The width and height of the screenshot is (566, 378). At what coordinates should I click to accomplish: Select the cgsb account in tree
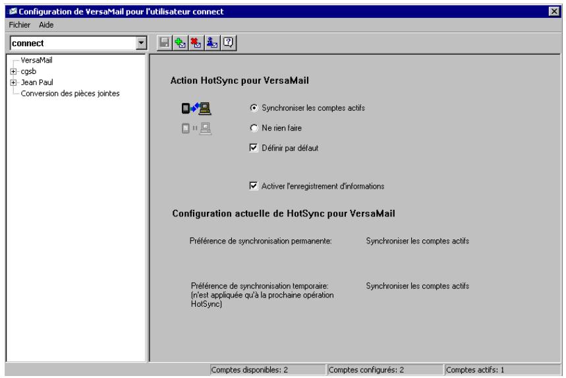pyautogui.click(x=28, y=71)
